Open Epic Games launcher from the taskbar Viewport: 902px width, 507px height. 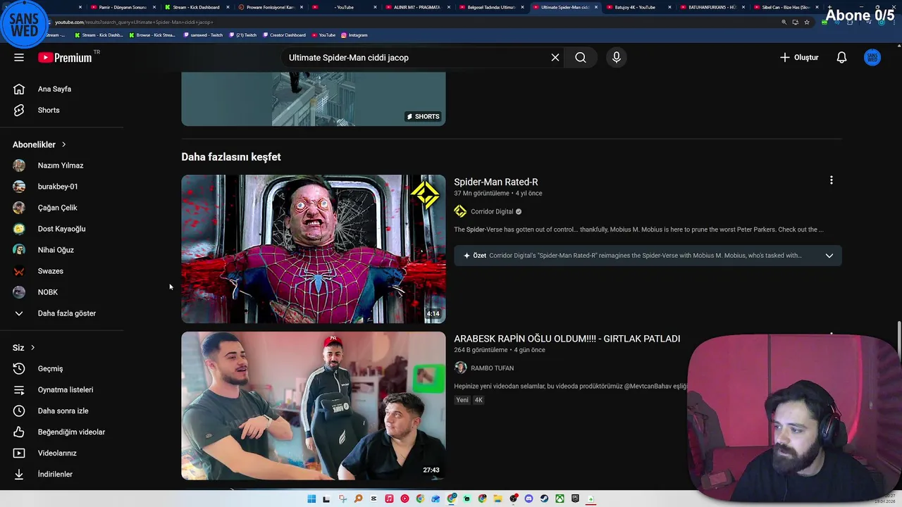(x=575, y=499)
